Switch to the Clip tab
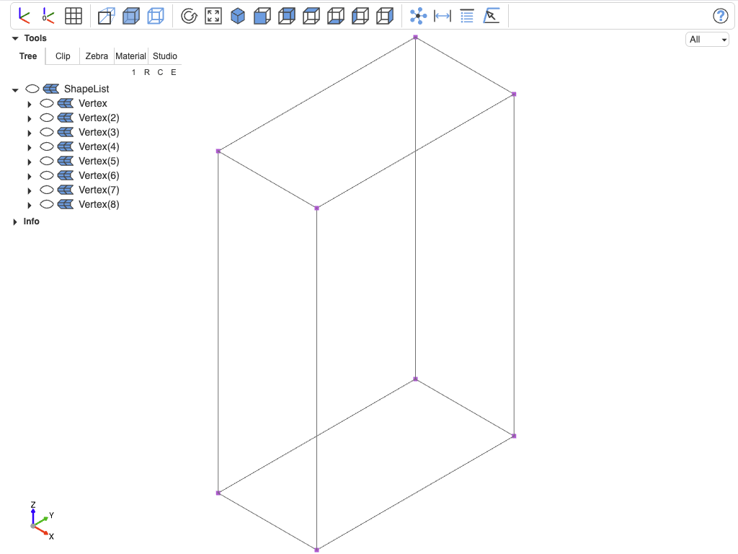738x554 pixels. click(x=63, y=56)
